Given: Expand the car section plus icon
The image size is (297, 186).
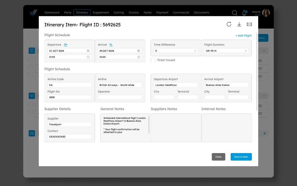Looking at the screenshot, I should [x=264, y=133].
